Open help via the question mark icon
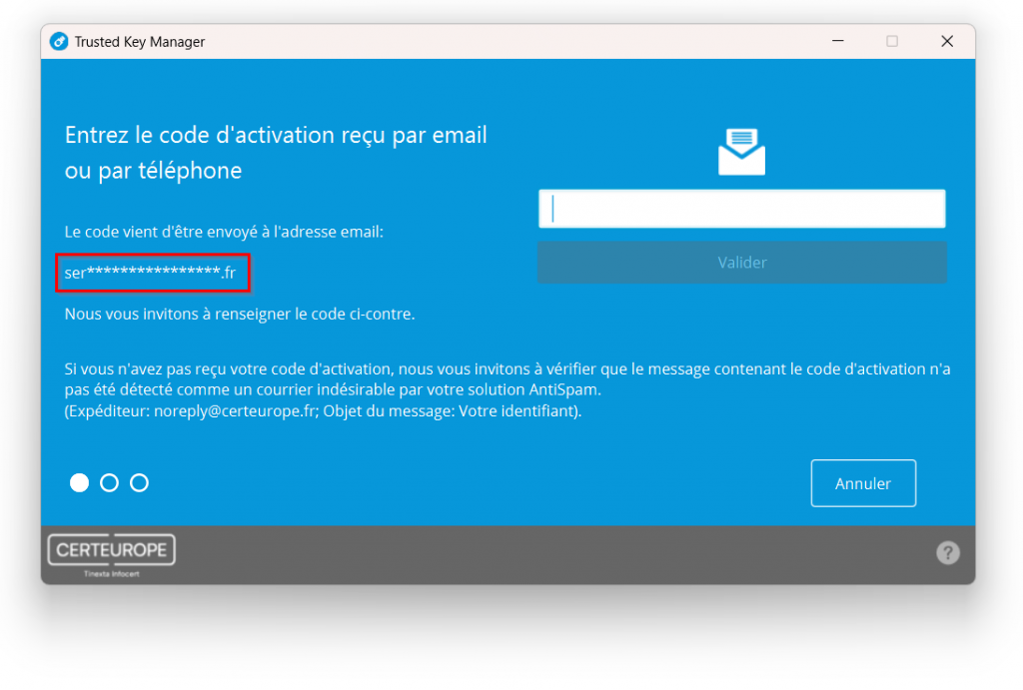 click(x=947, y=553)
